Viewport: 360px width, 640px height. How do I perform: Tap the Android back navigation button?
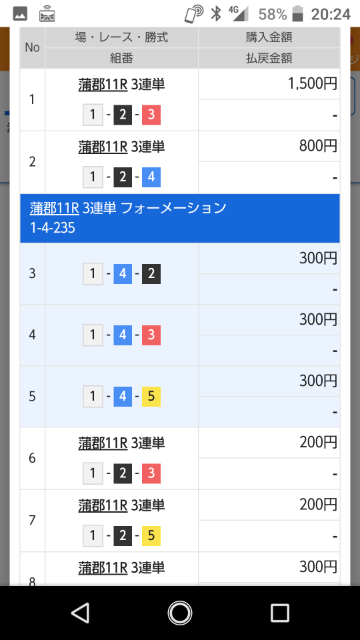coord(80,613)
